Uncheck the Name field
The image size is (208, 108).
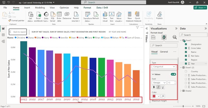[x=186, y=52]
